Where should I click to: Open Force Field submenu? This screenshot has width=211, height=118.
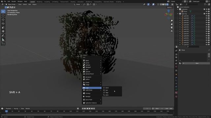pos(92,100)
